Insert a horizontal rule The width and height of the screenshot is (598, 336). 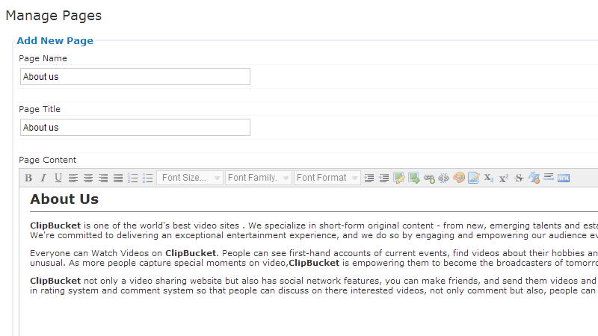[549, 177]
